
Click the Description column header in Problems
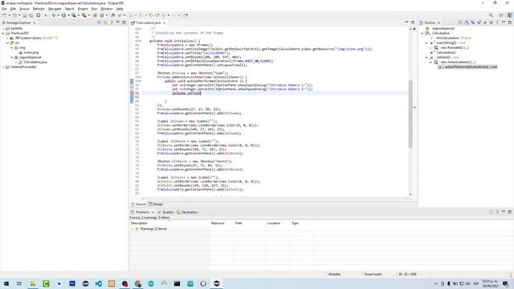click(169, 223)
